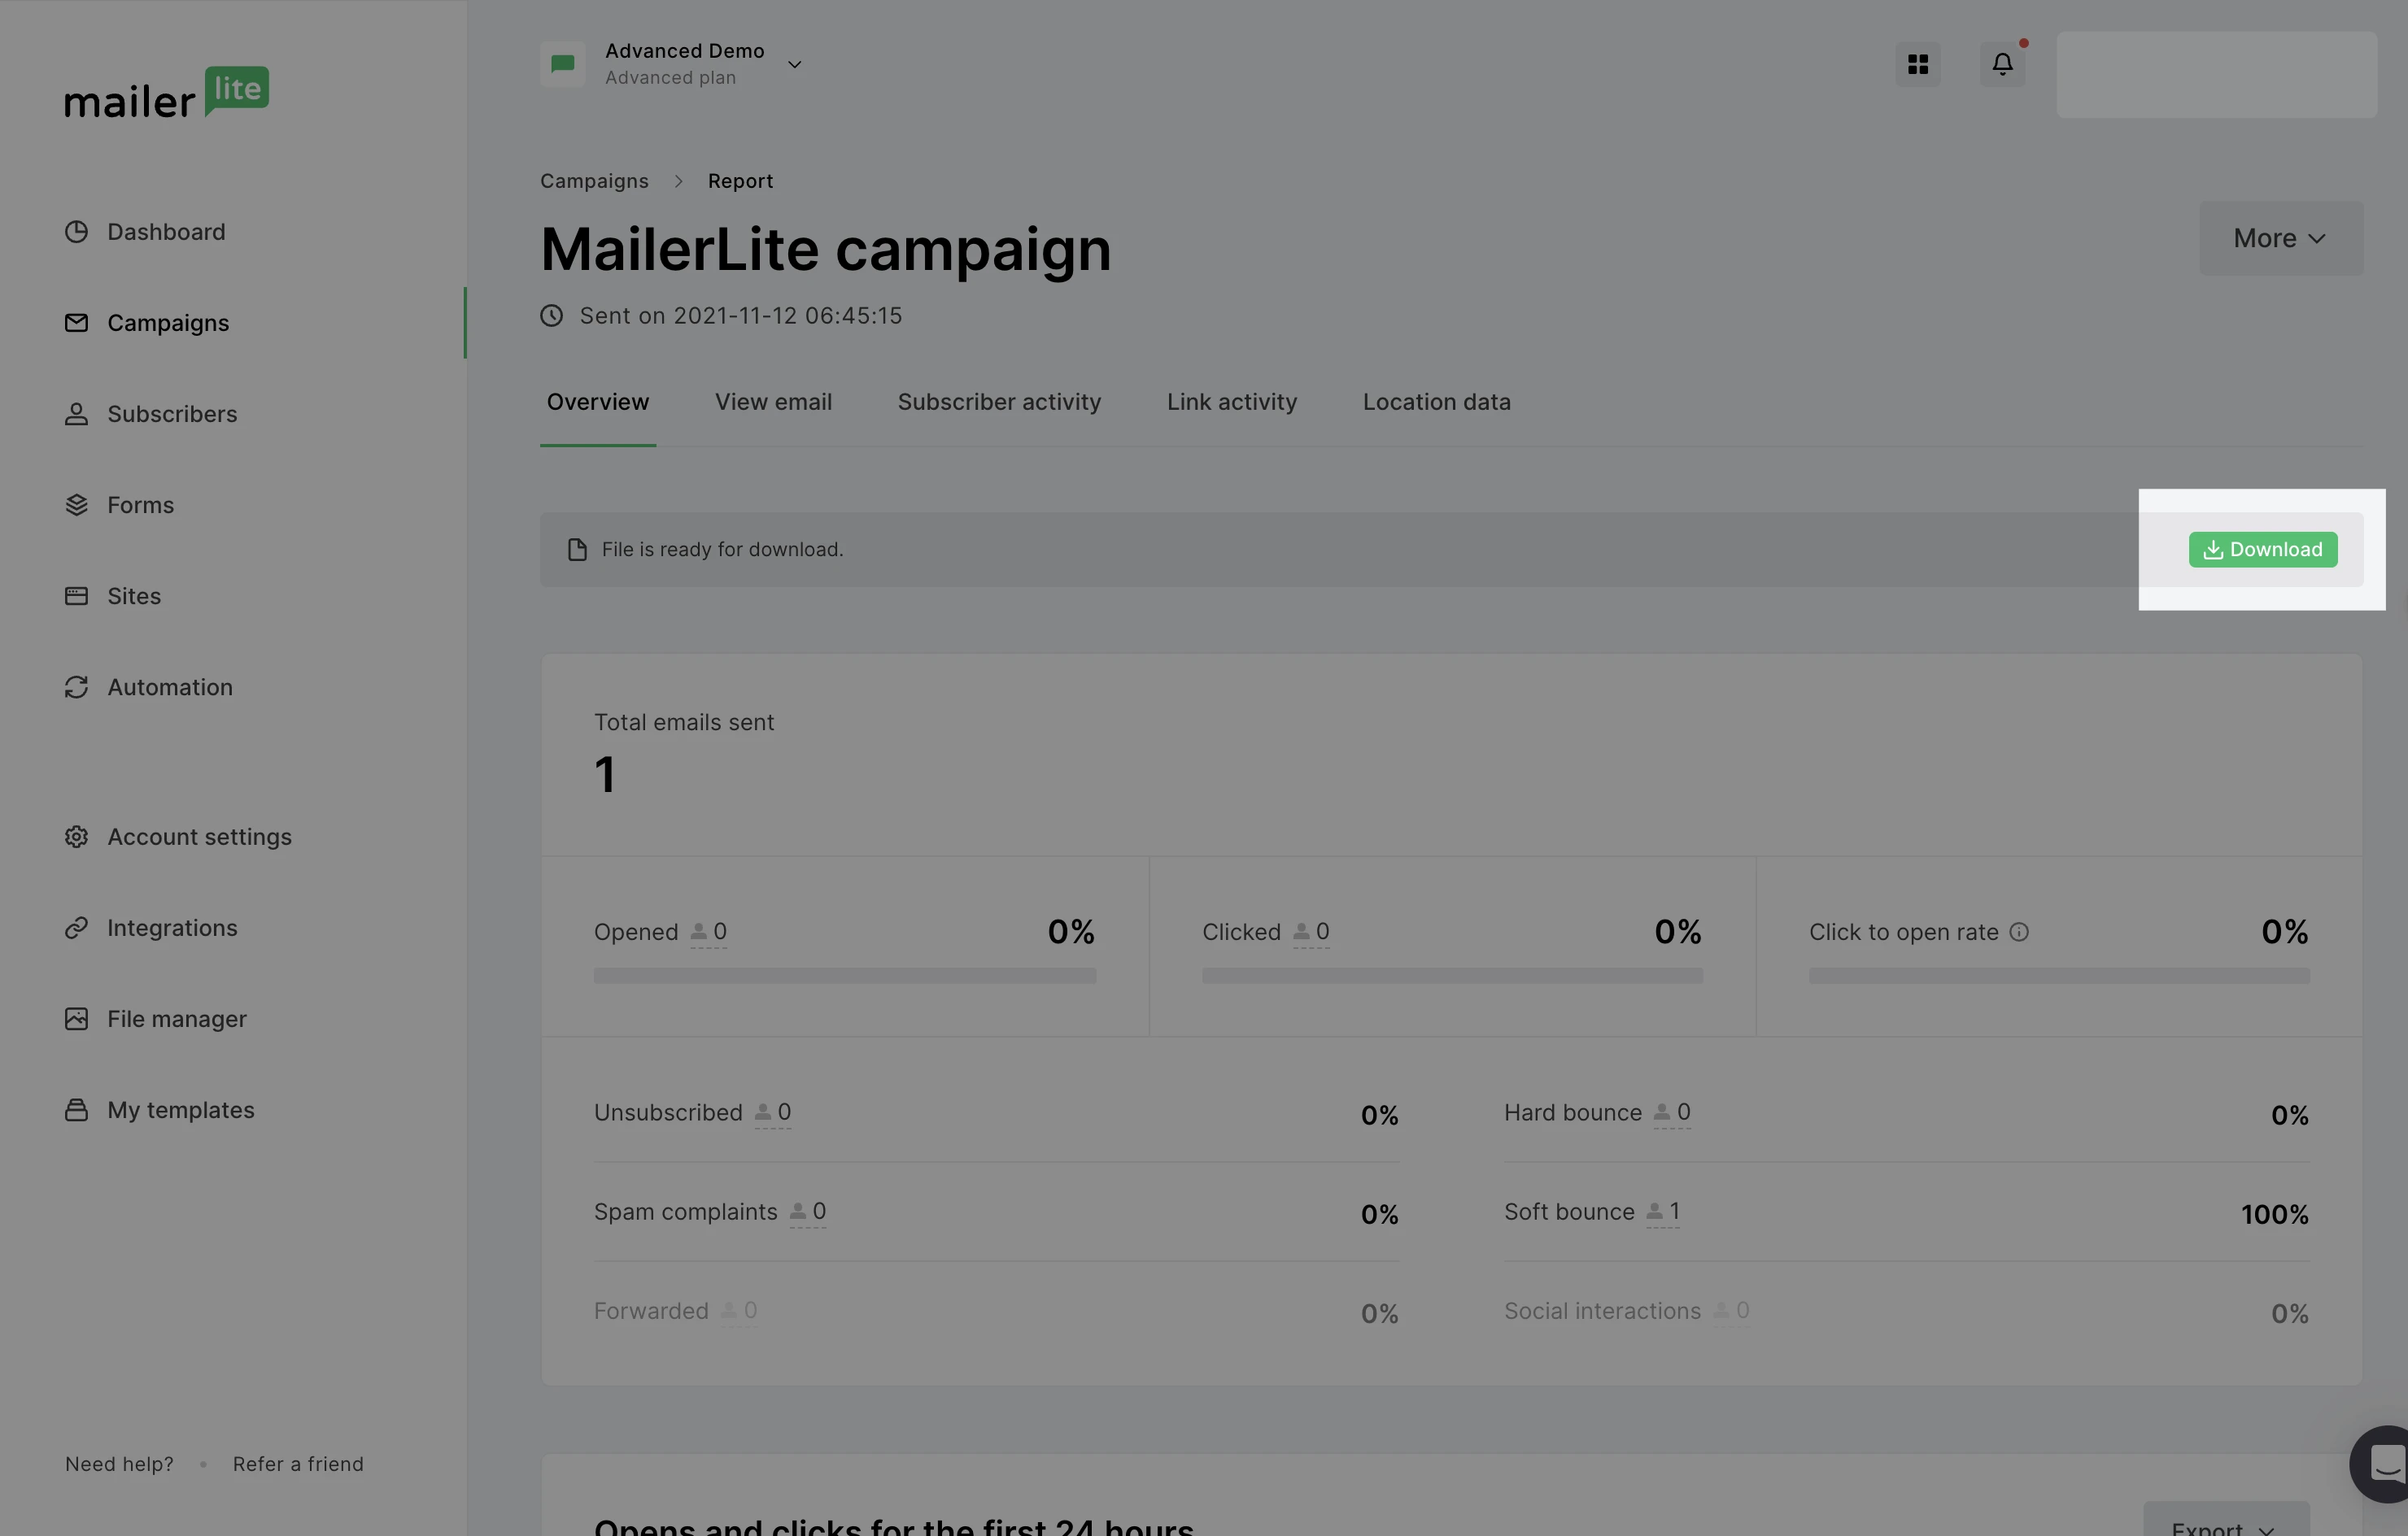Click the notification bell icon
This screenshot has width=2408, height=1536.
point(2002,64)
